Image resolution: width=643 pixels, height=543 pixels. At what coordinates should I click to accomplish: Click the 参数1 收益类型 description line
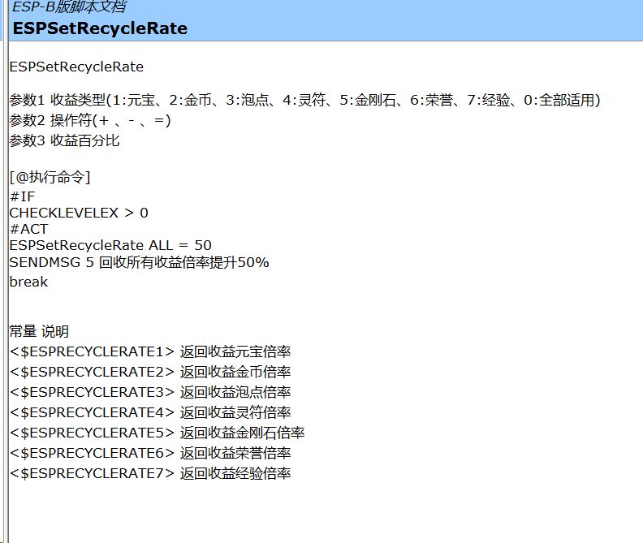click(x=304, y=101)
